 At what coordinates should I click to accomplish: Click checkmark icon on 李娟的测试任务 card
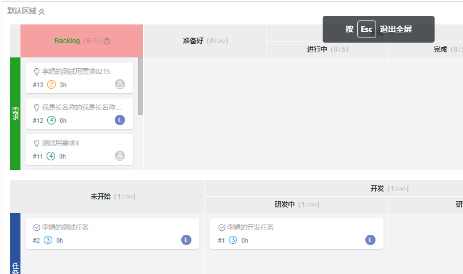pyautogui.click(x=37, y=227)
